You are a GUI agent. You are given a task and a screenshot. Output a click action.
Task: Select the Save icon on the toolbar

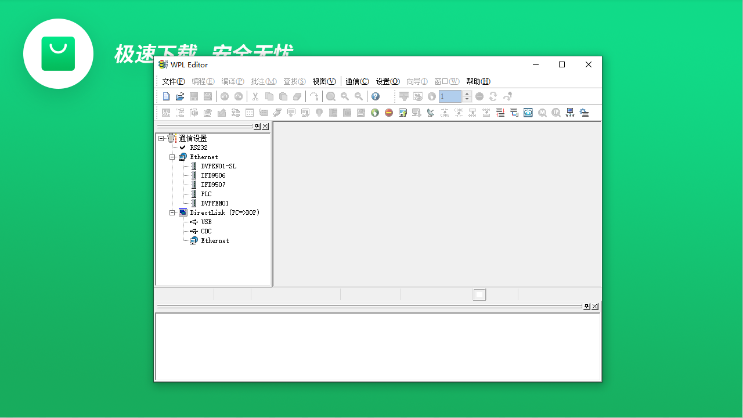(x=194, y=96)
